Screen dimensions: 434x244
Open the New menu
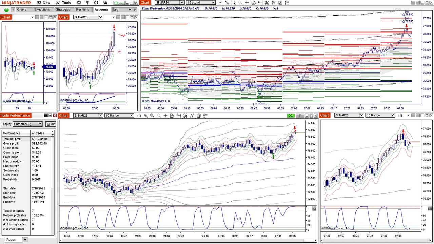pyautogui.click(x=43, y=3)
